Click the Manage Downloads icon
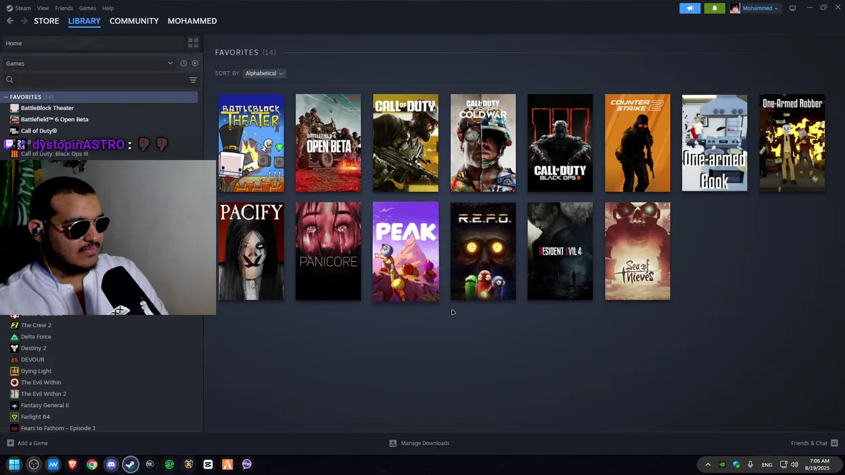Screen dimensions: 845x475 [393, 443]
